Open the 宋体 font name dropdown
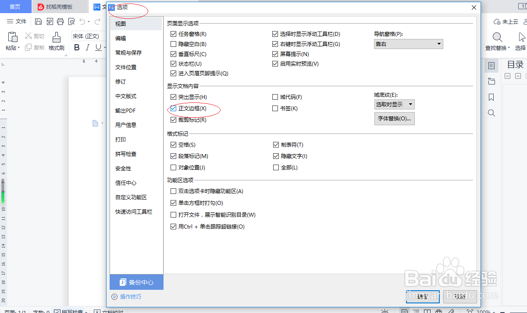Viewport: 527px width, 313px height. 87,35
